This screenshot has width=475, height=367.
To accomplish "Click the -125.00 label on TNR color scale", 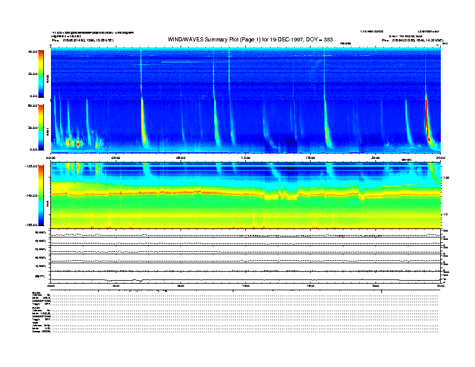I will 32,166.
